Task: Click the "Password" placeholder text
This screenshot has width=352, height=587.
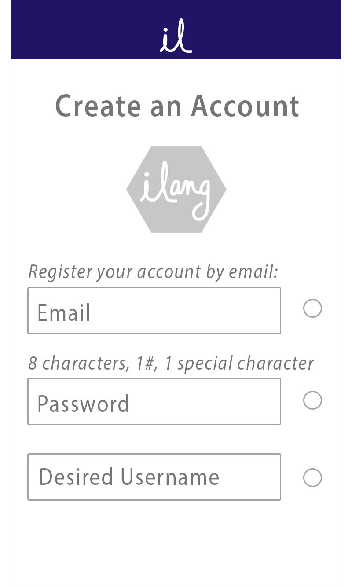Action: pos(83,404)
